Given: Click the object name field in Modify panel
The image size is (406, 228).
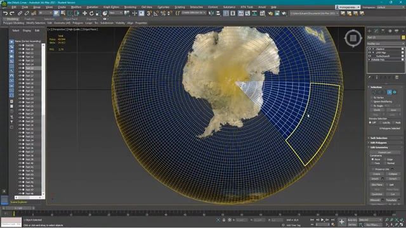Looking at the screenshot, I should tap(384, 37).
